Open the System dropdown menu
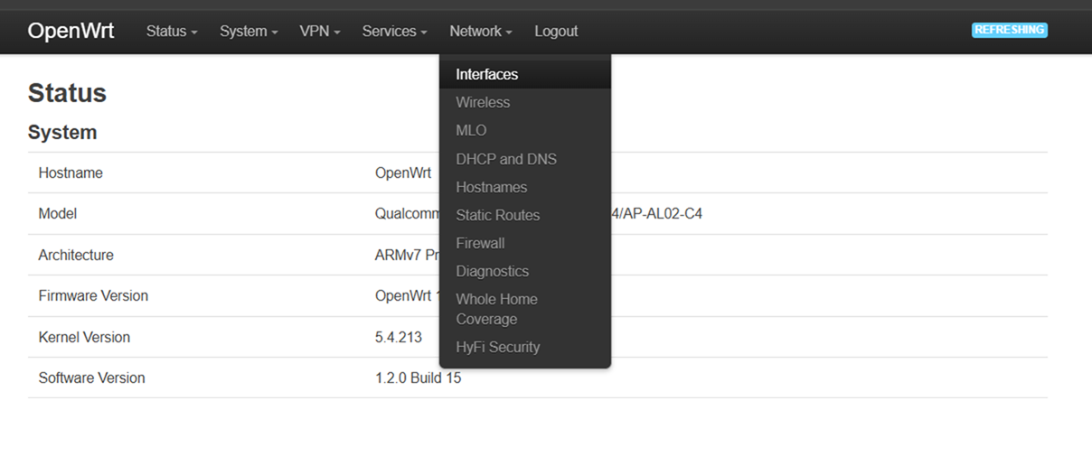 click(x=249, y=31)
